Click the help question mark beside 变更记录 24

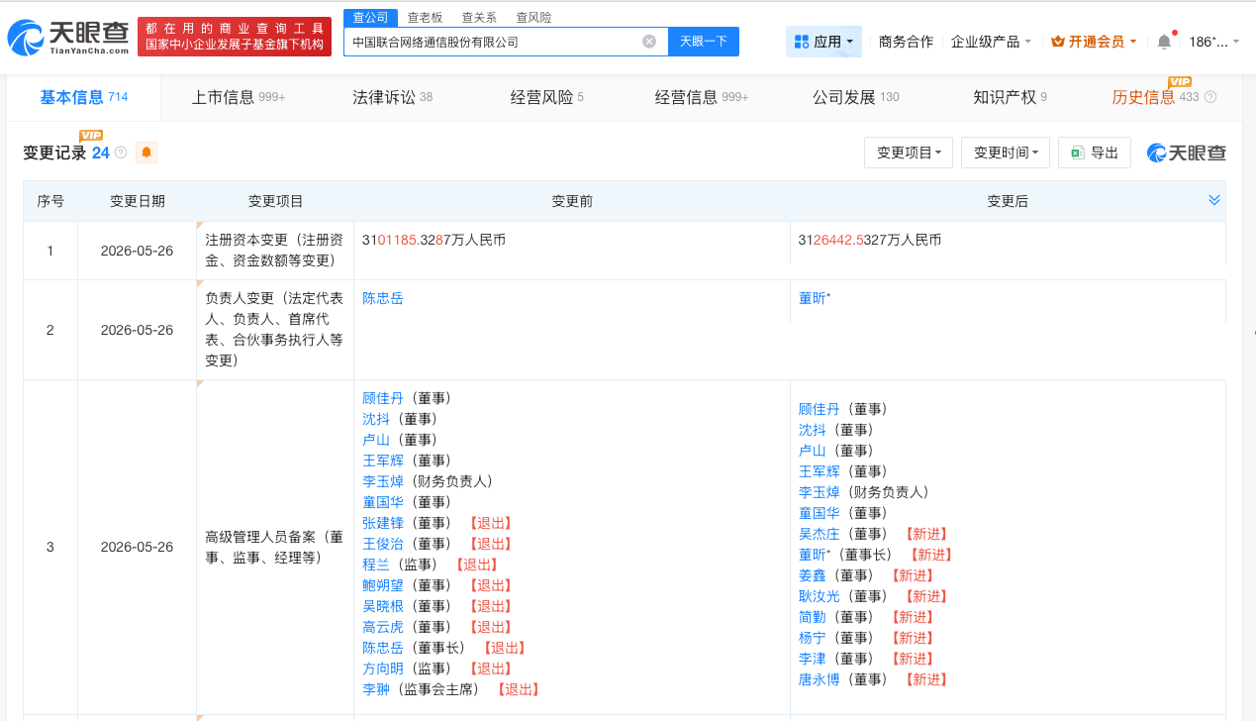click(121, 153)
